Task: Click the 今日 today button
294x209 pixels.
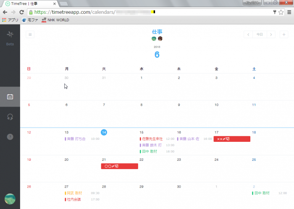Action: pyautogui.click(x=260, y=34)
